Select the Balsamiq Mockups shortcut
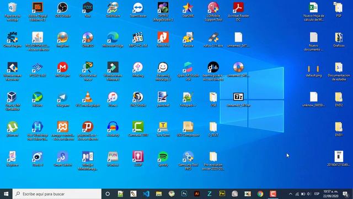The height and width of the screenshot is (199, 353). pyautogui.click(x=163, y=71)
